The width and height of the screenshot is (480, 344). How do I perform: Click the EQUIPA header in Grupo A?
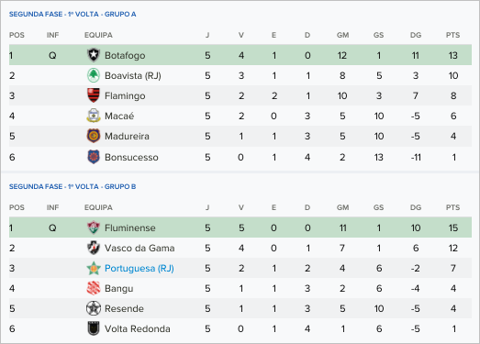click(98, 35)
